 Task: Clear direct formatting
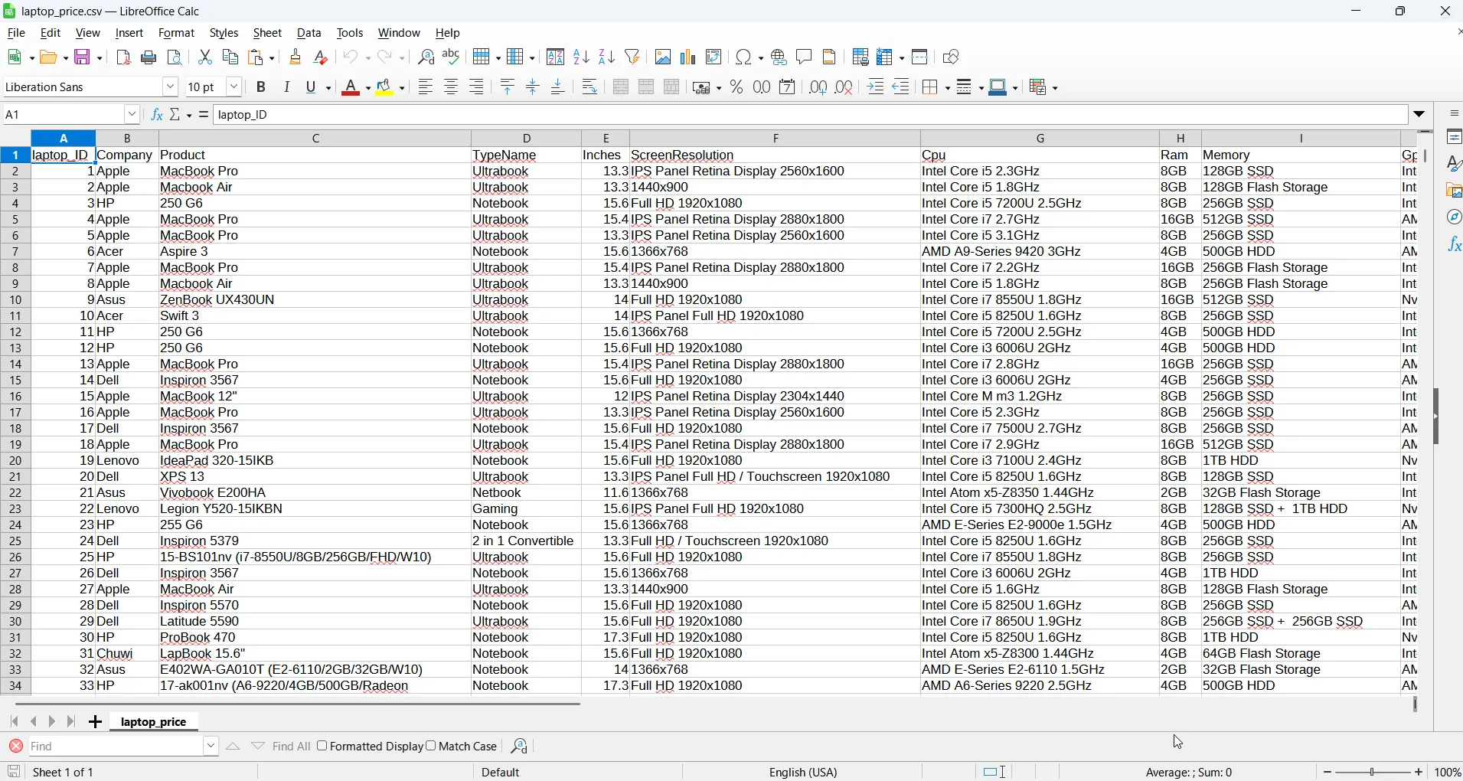(322, 57)
